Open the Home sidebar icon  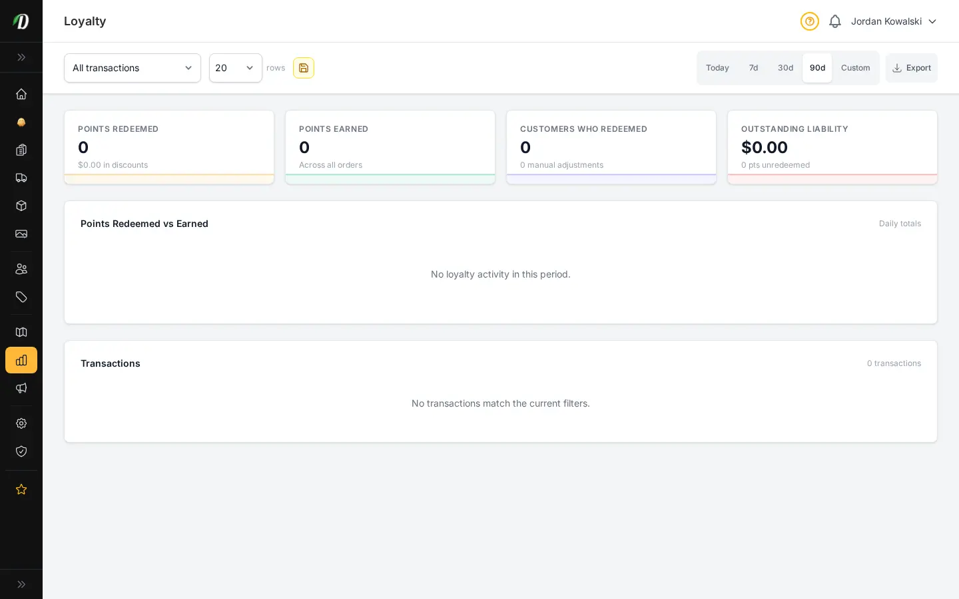(21, 94)
